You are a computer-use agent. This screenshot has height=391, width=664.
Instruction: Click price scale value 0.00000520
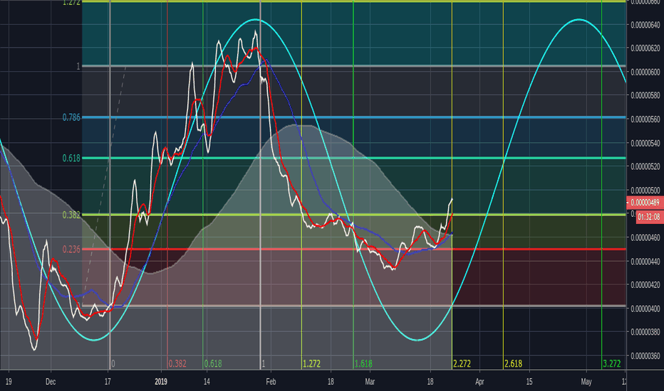(645, 166)
